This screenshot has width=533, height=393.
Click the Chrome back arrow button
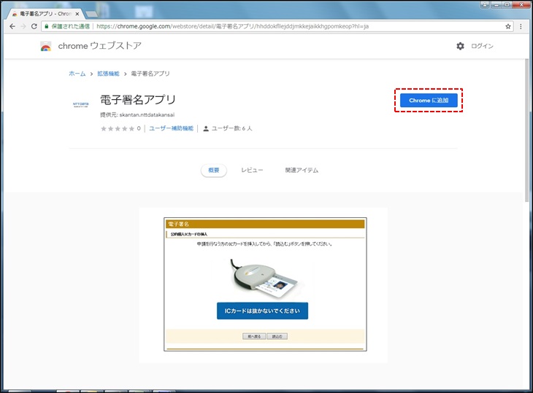(12, 26)
